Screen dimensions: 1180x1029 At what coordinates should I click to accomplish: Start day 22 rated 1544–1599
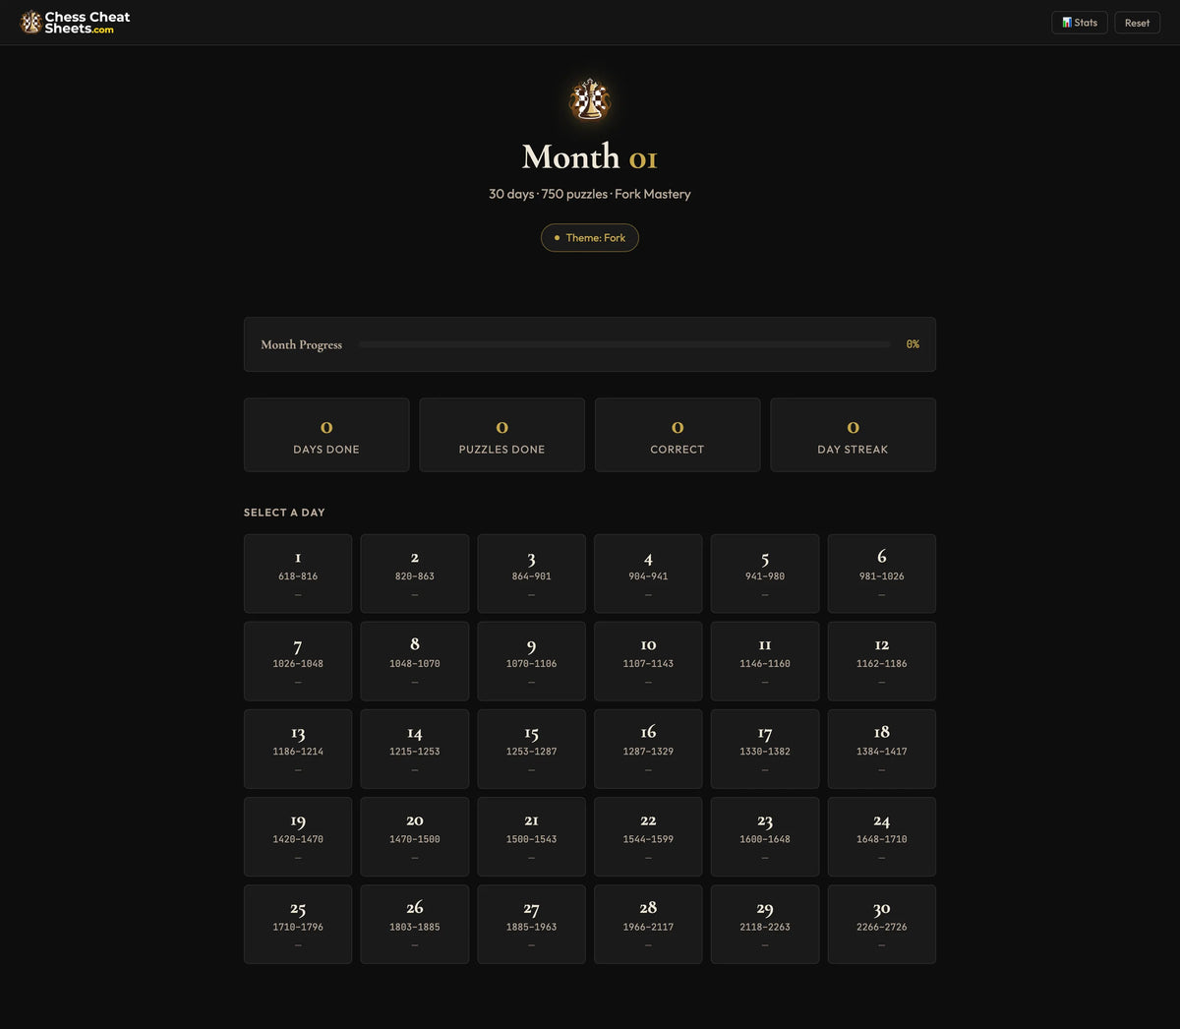648,836
